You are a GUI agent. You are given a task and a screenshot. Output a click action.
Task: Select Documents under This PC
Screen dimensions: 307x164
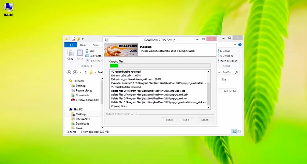click(x=81, y=119)
